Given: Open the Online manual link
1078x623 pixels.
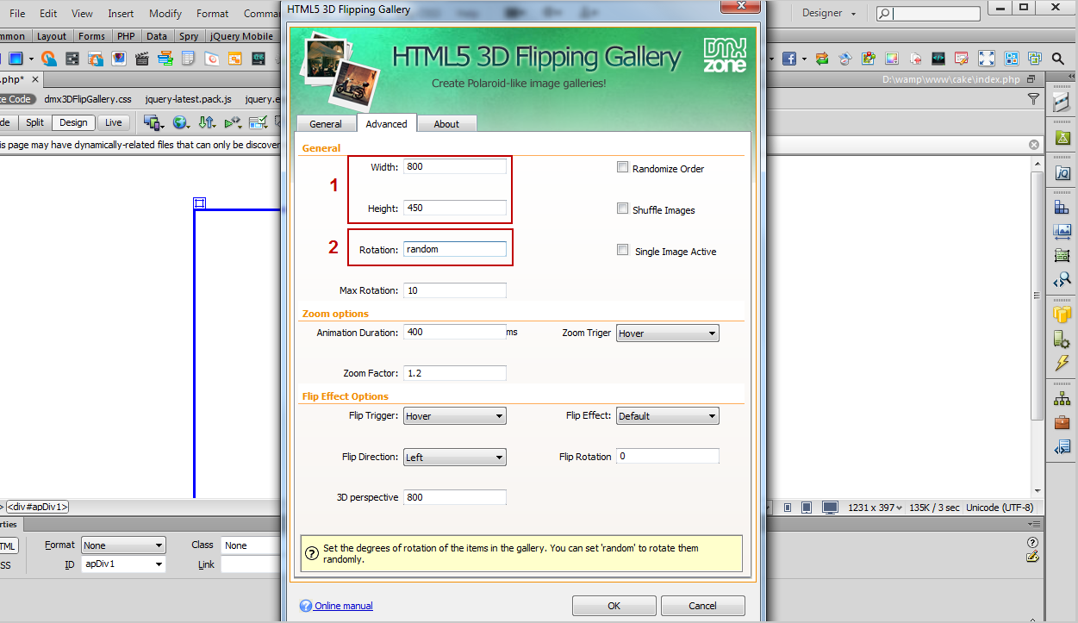Looking at the screenshot, I should (343, 606).
